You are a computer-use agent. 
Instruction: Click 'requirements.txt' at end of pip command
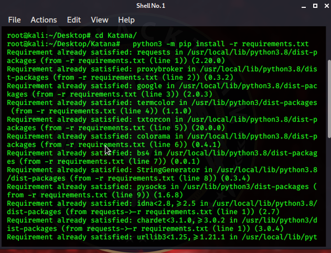275,44
